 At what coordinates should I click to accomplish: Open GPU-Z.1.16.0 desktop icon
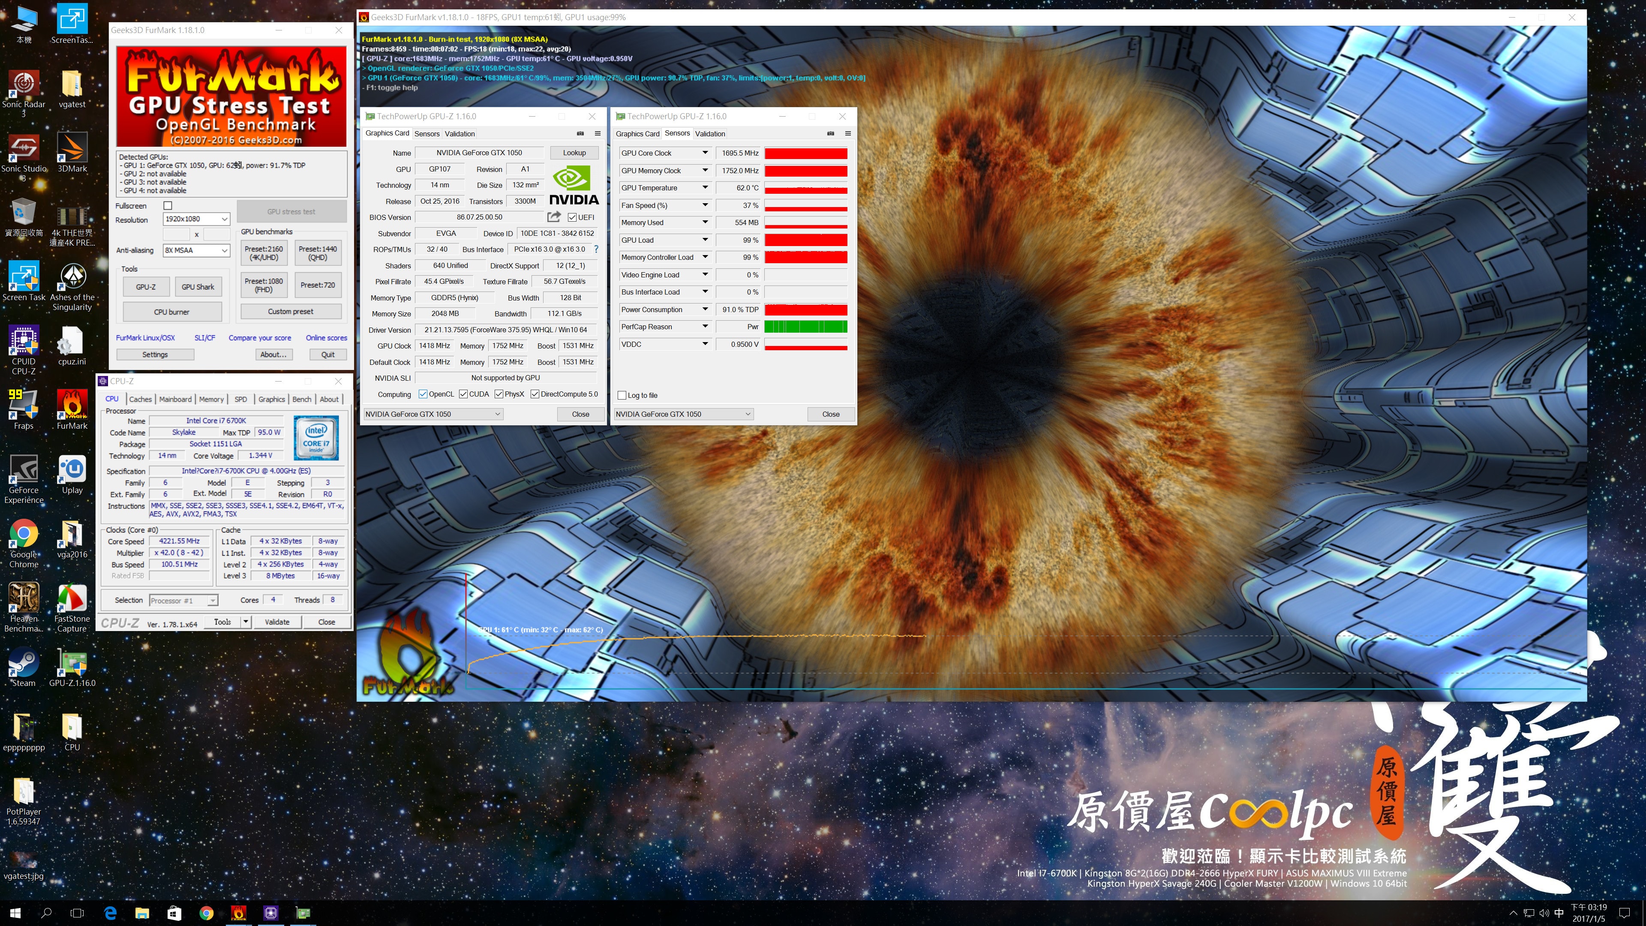pyautogui.click(x=72, y=667)
